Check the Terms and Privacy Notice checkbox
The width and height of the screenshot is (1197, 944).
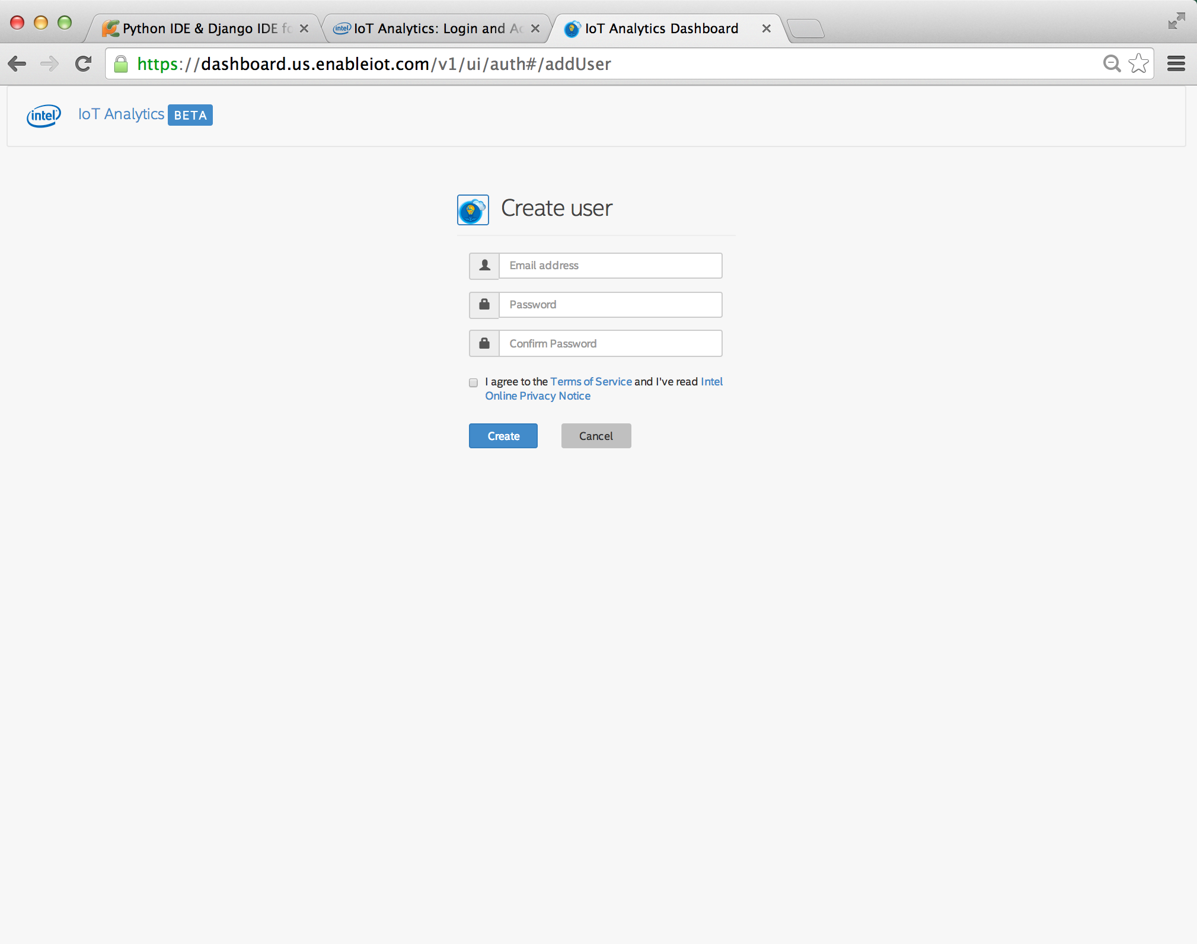[473, 382]
